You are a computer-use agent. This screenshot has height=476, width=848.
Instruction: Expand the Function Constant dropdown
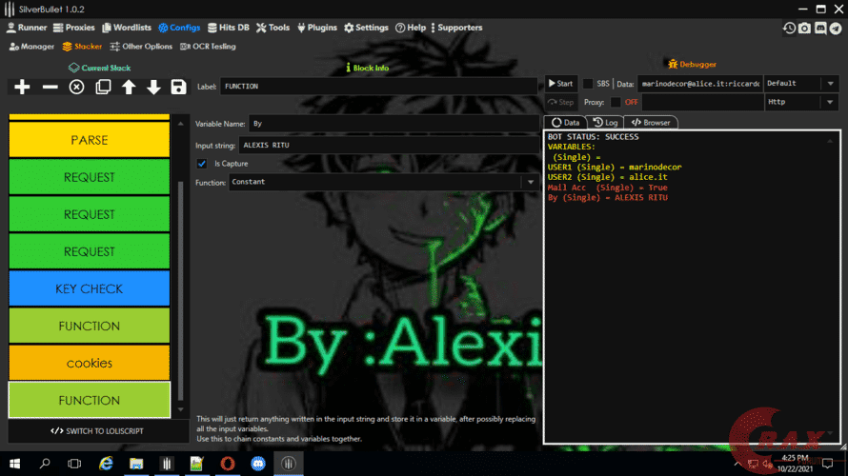point(531,182)
